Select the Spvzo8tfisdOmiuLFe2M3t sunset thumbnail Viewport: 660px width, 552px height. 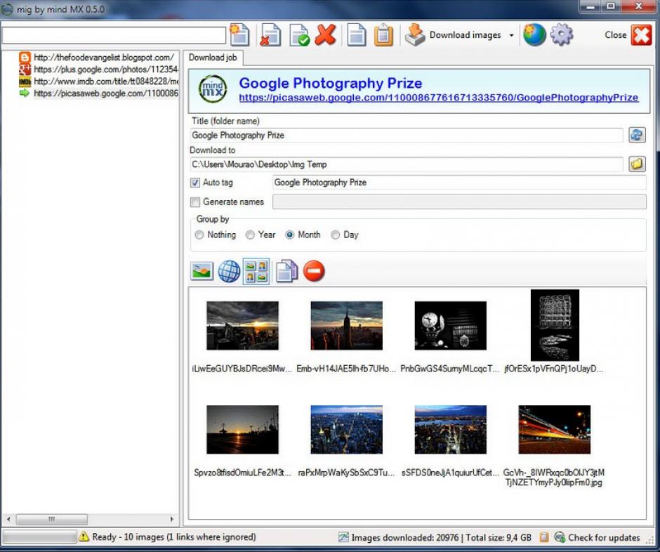[x=242, y=430]
